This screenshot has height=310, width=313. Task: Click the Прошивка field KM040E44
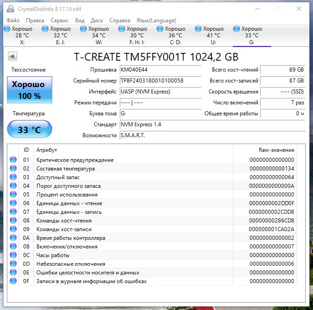[160, 70]
